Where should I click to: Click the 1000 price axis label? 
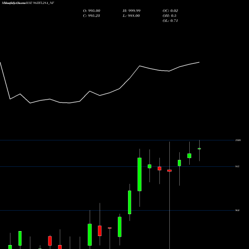coord(238,140)
